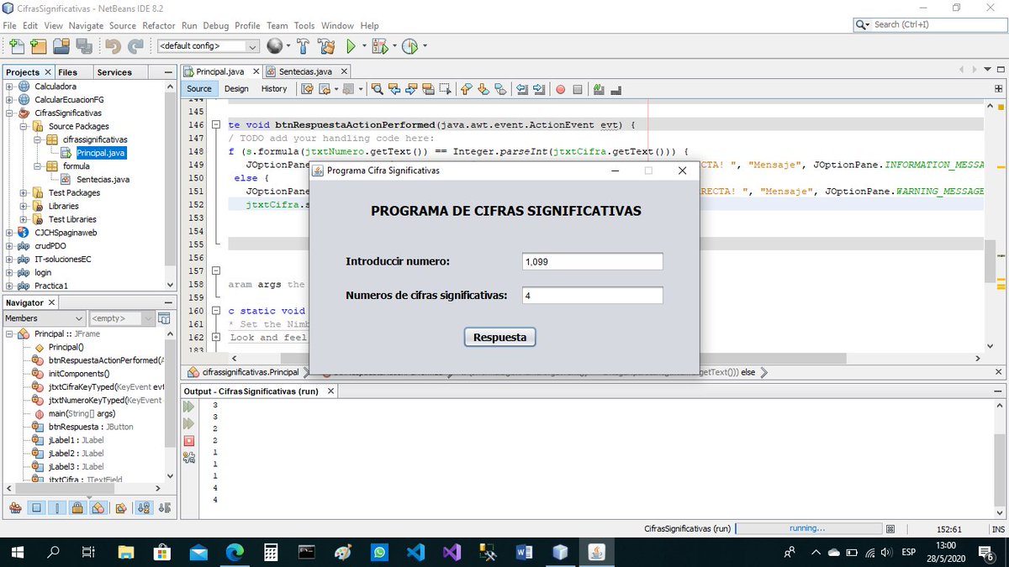Open the Members dropdown in Navigator
The image size is (1009, 567).
tap(44, 318)
